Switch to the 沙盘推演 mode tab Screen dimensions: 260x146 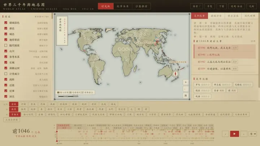pyautogui.click(x=141, y=6)
